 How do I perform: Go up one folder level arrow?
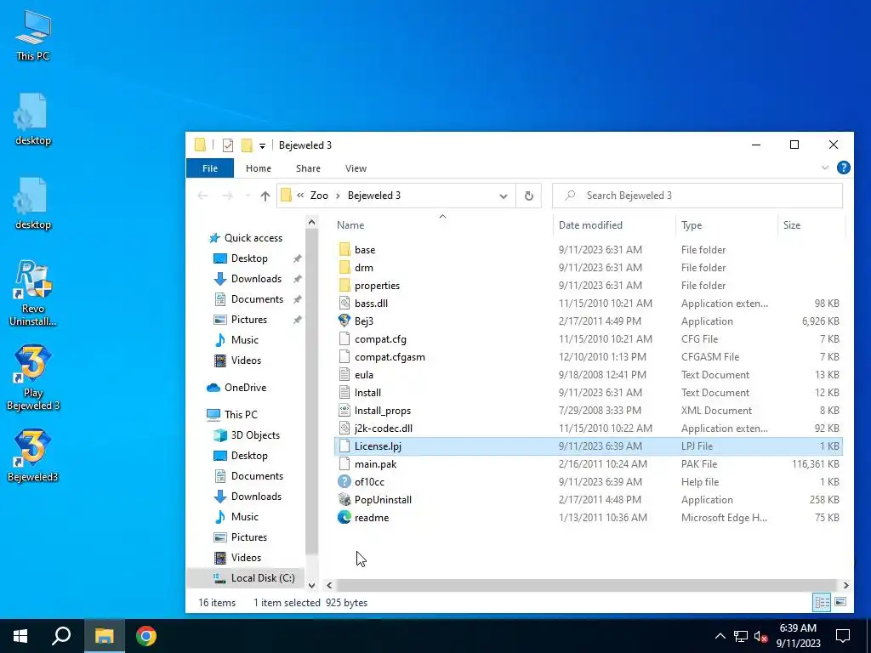(265, 196)
